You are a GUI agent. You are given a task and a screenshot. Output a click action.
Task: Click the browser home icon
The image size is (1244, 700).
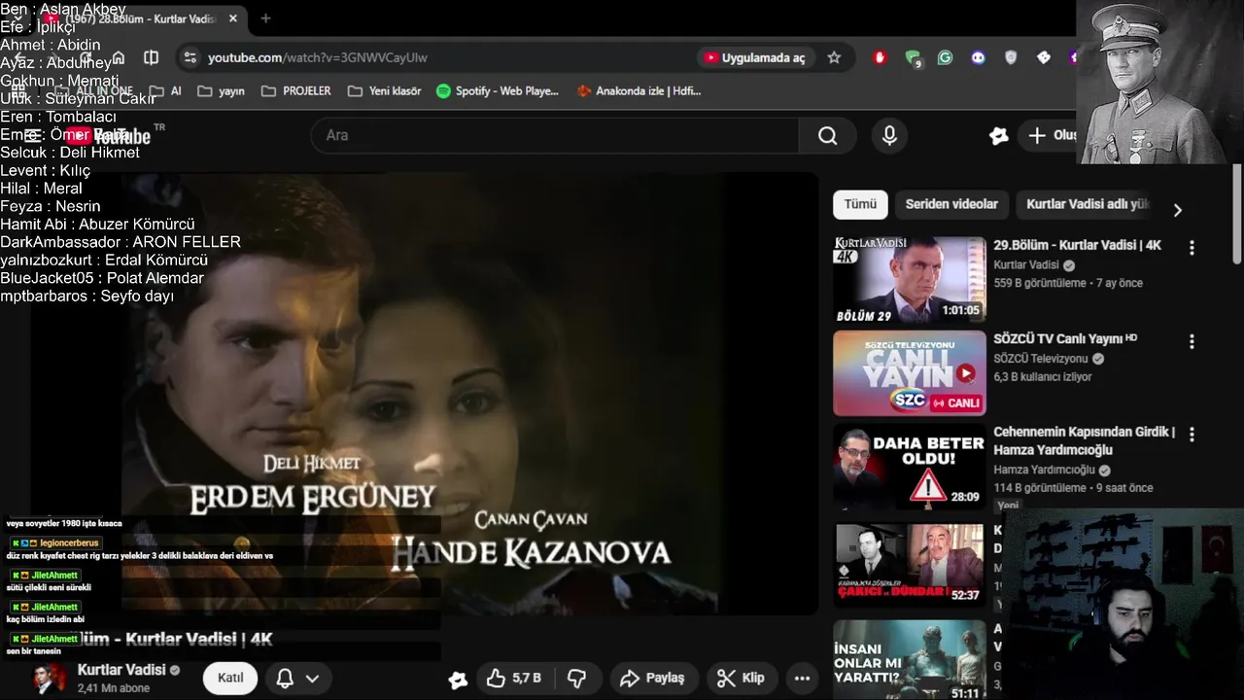tap(118, 57)
